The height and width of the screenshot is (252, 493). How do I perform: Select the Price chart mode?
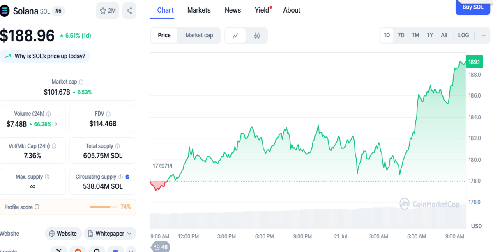coord(164,35)
